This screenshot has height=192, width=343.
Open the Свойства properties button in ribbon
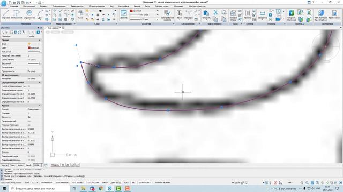coord(124,14)
